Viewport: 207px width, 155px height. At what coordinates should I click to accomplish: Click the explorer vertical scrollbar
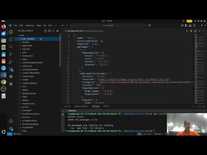click(60, 50)
